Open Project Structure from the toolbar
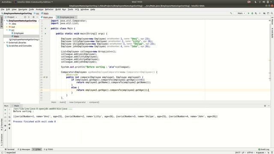Image resolution: width=274 pixels, height=154 pixels. click(x=265, y=13)
